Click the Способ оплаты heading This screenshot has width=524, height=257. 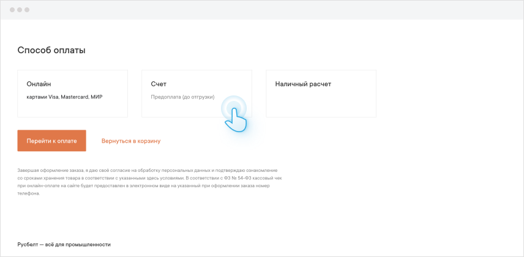tap(51, 50)
